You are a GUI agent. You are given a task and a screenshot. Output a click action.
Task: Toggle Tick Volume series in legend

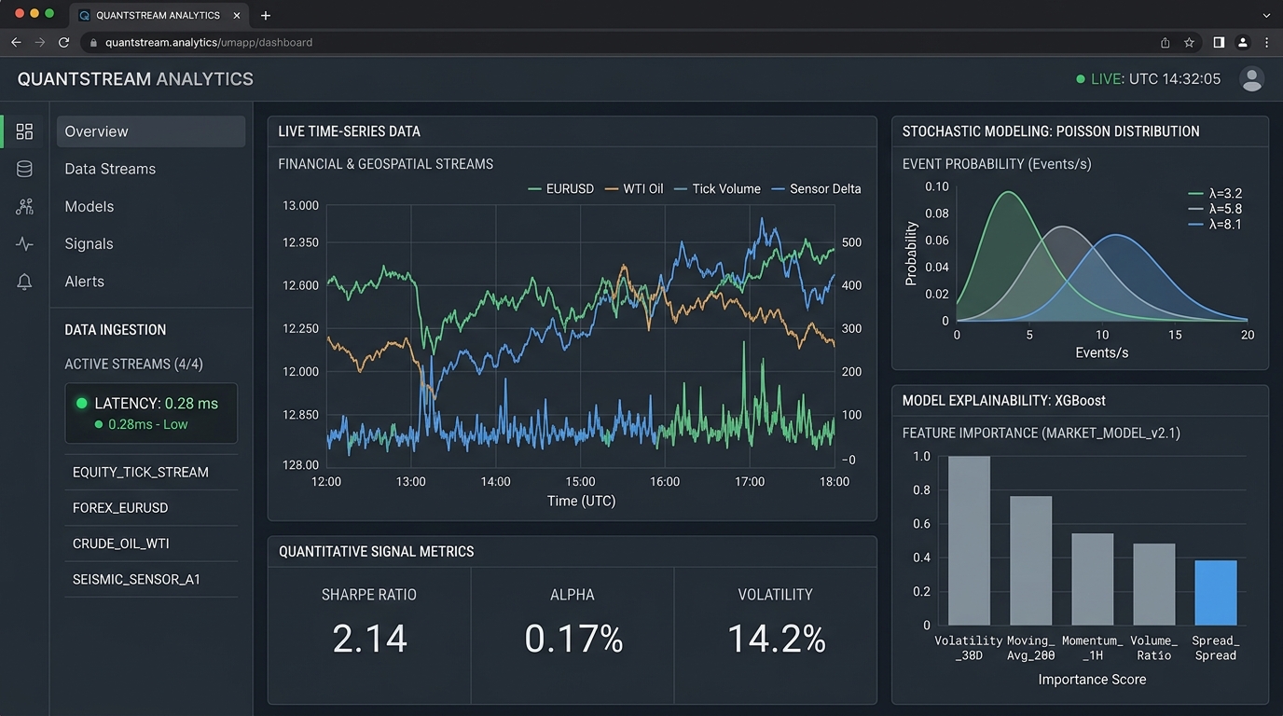click(x=717, y=188)
